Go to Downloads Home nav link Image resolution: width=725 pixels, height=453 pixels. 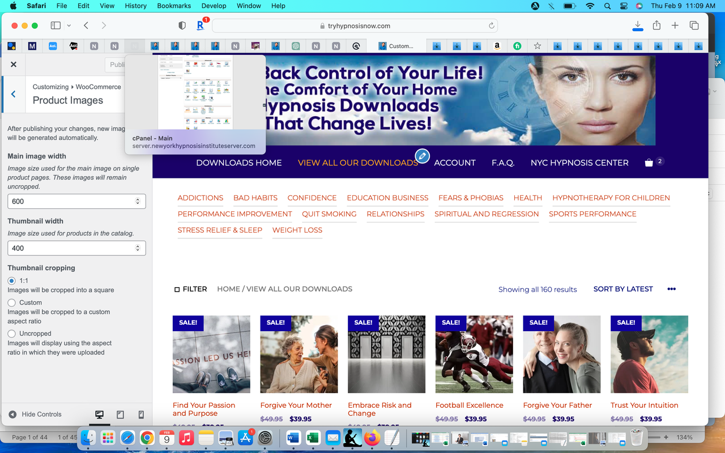coord(239,163)
